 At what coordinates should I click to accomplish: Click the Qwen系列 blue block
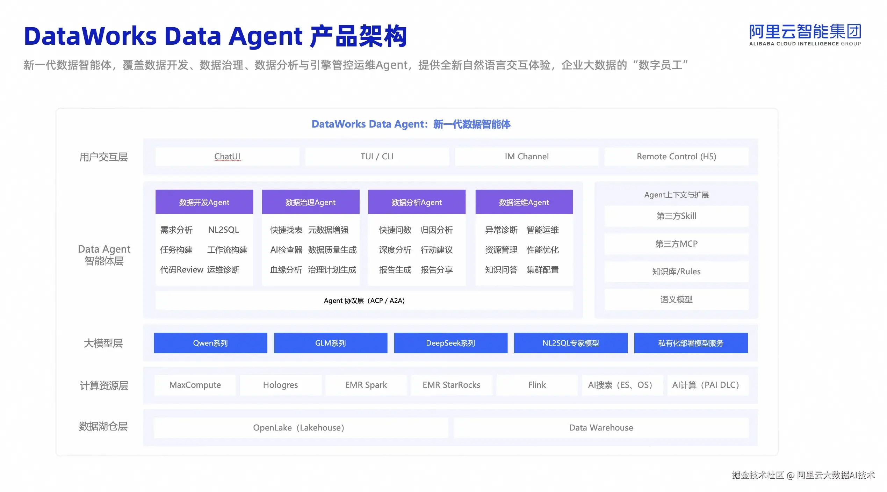210,343
